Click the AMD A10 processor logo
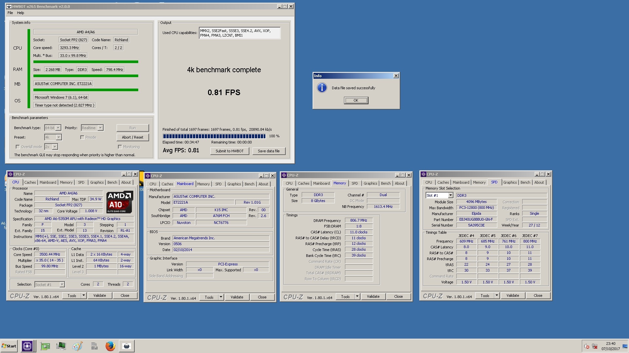Image resolution: width=629 pixels, height=353 pixels. pyautogui.click(x=120, y=202)
